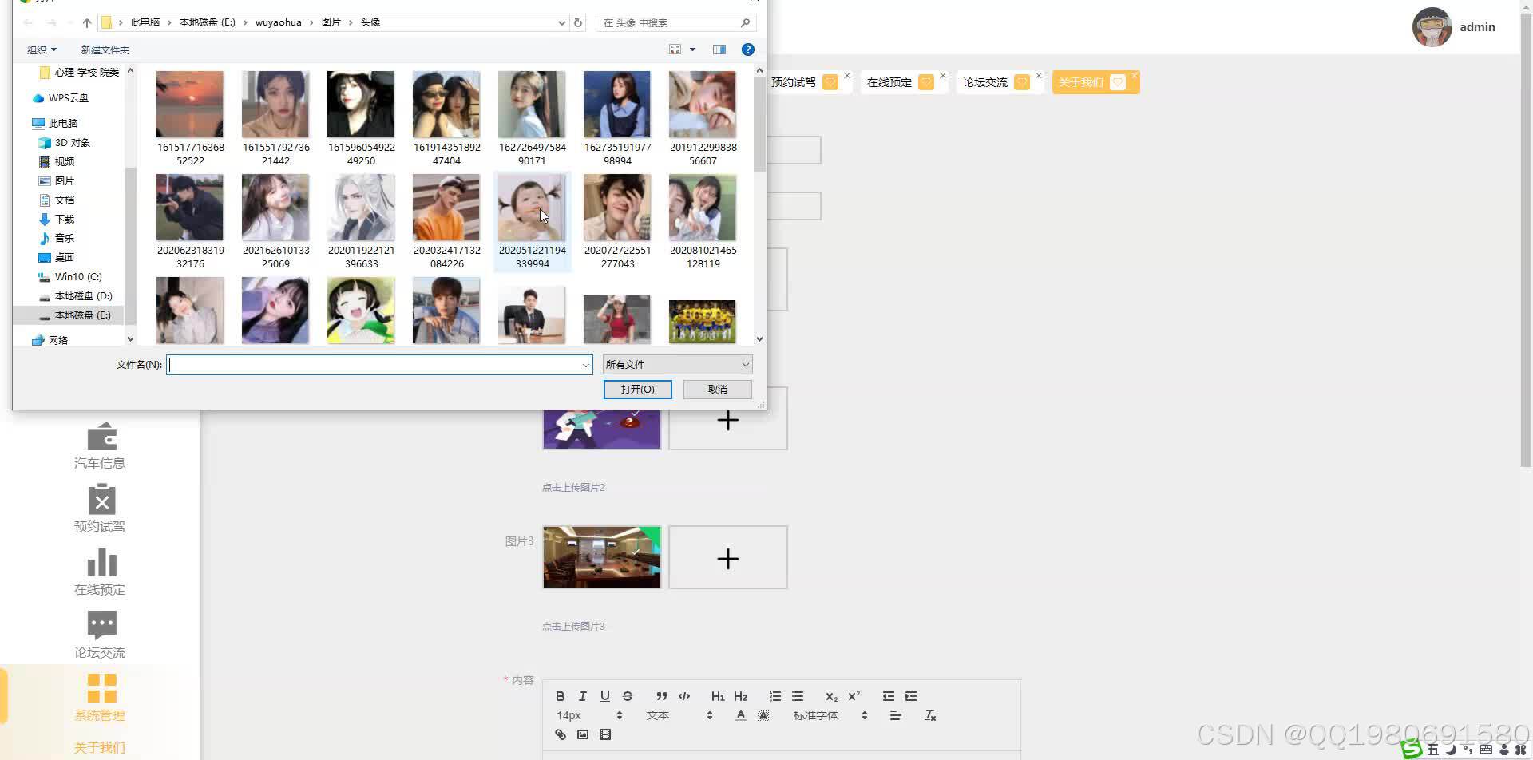Select sunset image 16151771636852522
The image size is (1533, 760).
tap(190, 119)
